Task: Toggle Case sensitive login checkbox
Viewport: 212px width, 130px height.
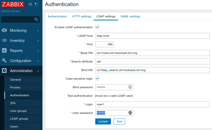Action: click(x=97, y=78)
